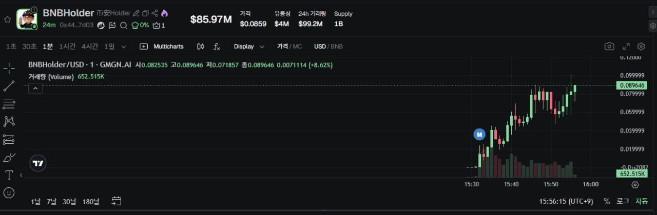This screenshot has height=215, width=657.
Task: Collapse the drawing toolbar arrow
Action: click(21, 175)
